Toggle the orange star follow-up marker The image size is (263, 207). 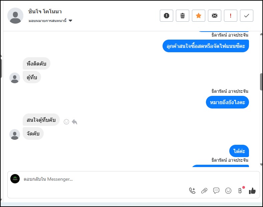pyautogui.click(x=199, y=16)
